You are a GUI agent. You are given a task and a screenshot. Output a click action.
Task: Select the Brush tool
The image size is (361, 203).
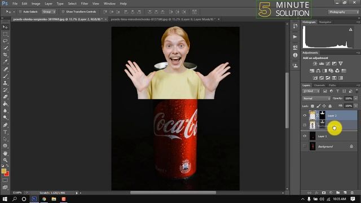(5, 76)
